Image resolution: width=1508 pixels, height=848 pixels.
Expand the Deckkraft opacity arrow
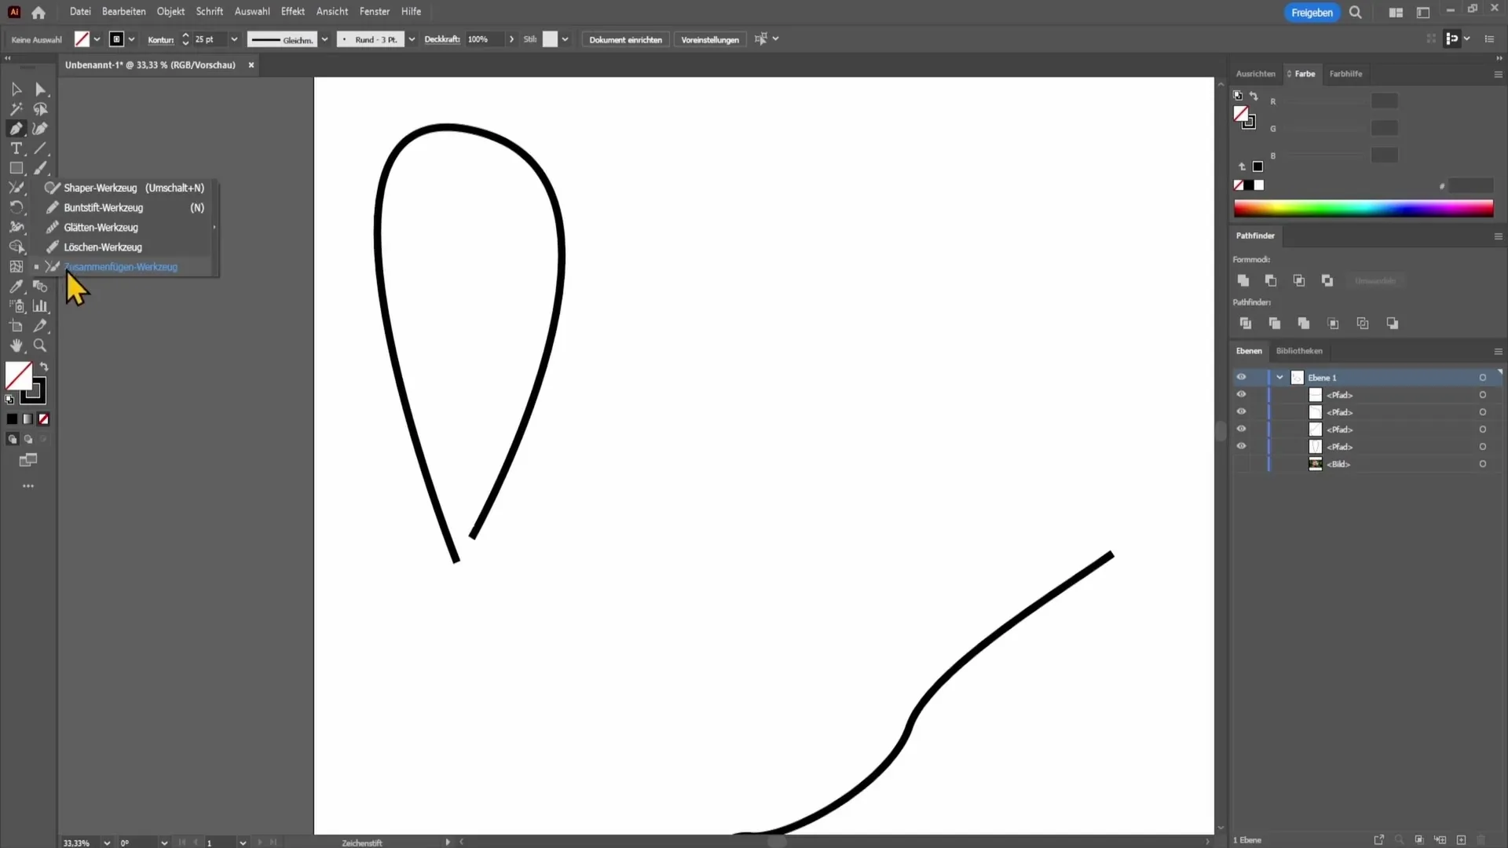point(511,39)
